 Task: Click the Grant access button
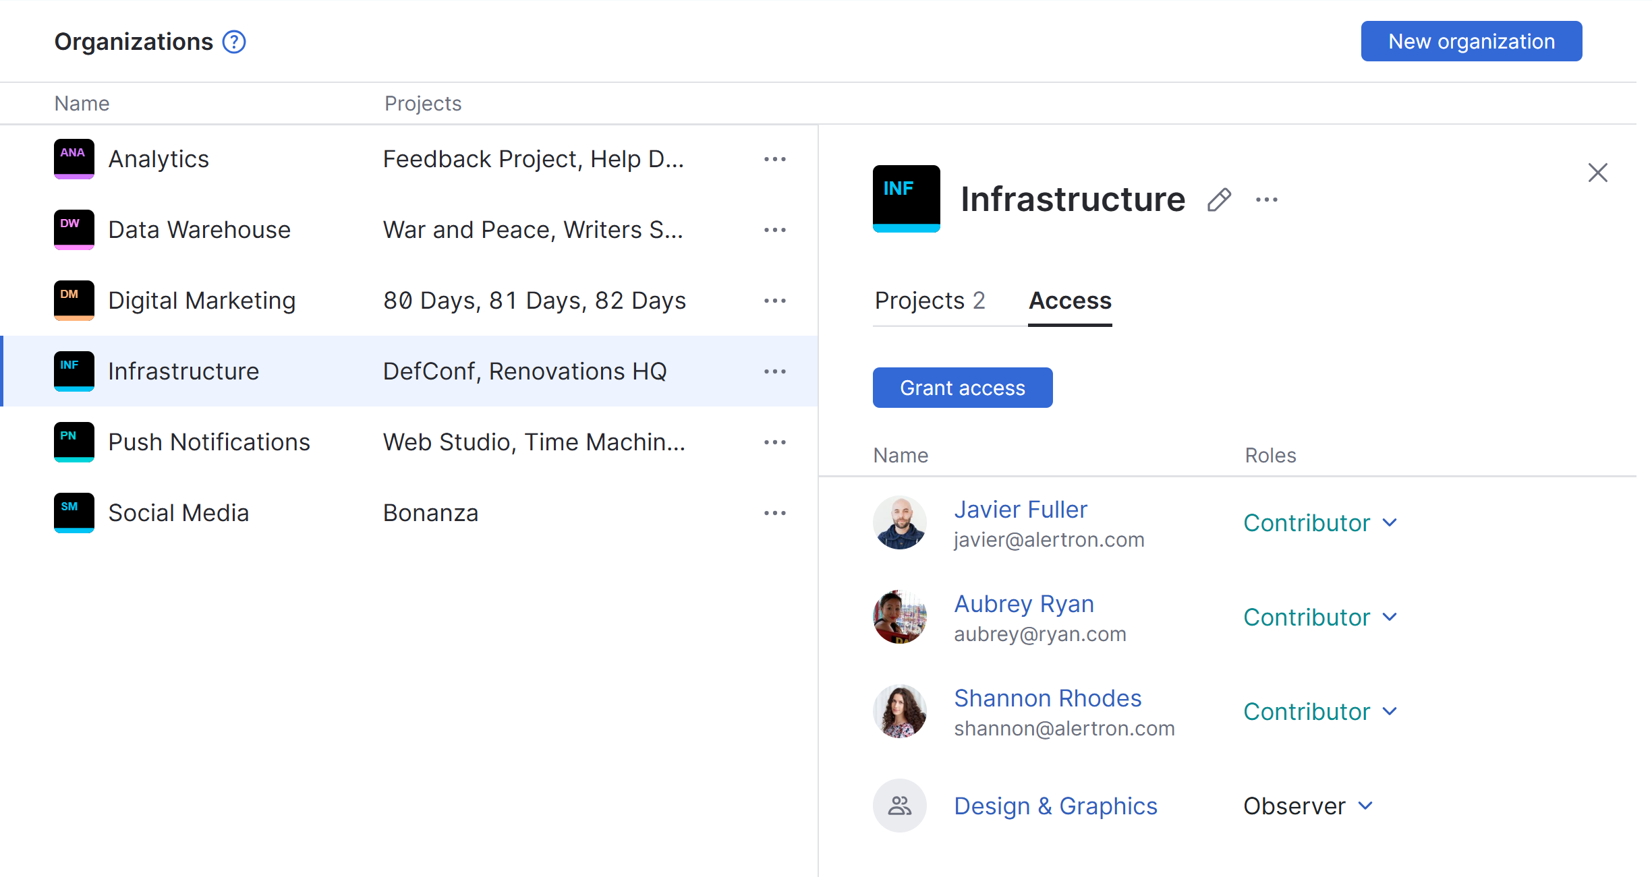click(x=962, y=388)
